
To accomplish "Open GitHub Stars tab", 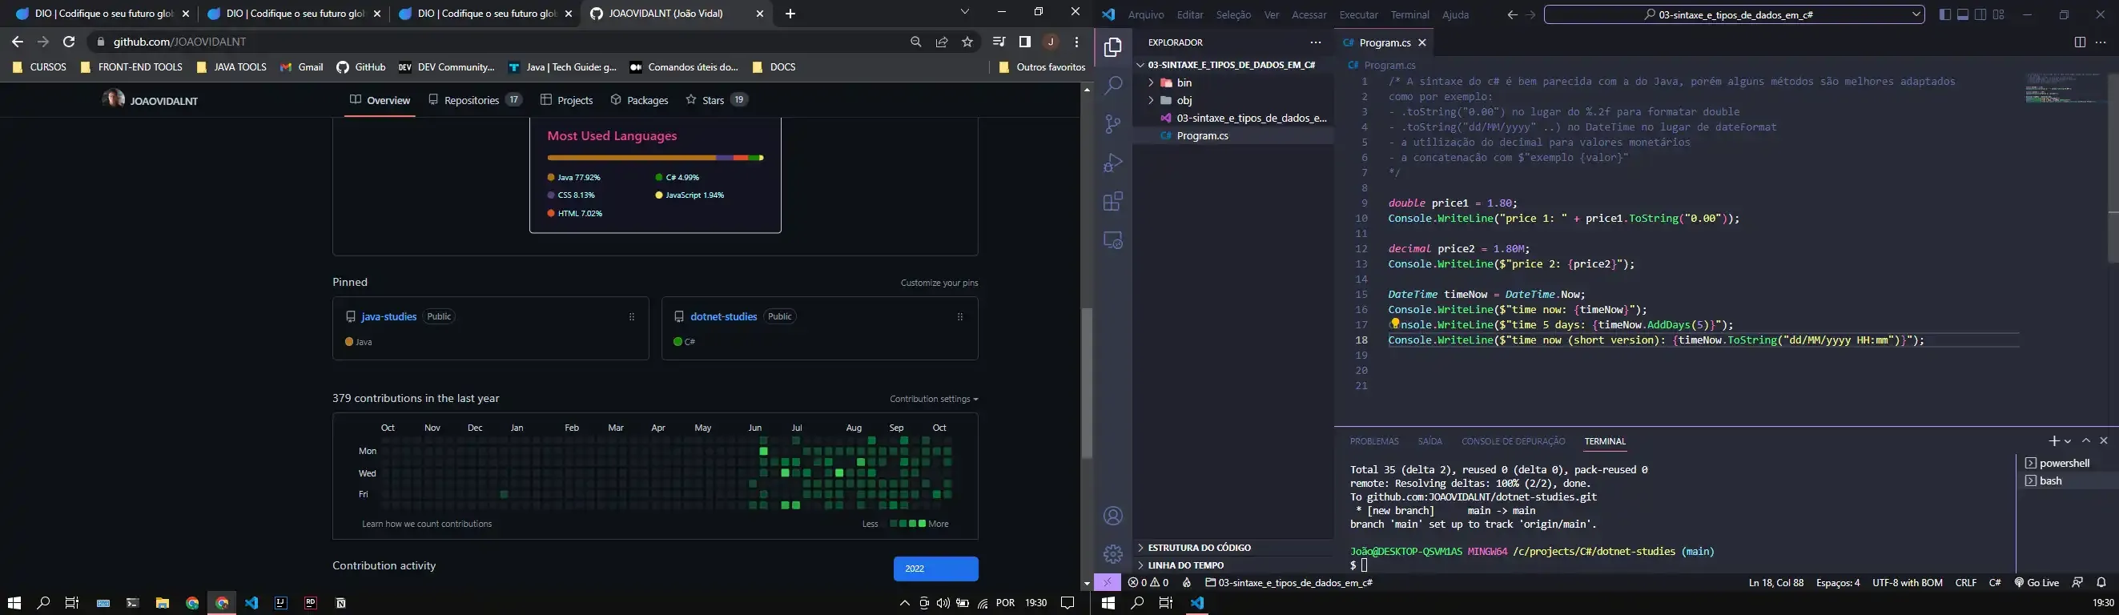I will (x=716, y=100).
